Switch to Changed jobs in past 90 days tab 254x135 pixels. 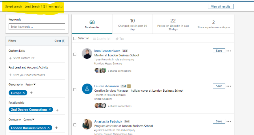tap(132, 24)
